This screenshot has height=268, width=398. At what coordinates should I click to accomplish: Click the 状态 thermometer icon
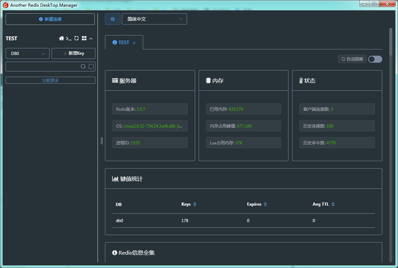click(x=301, y=81)
